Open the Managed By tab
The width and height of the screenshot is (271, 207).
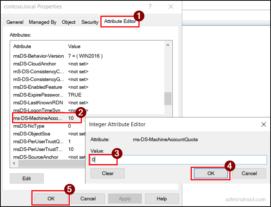click(x=42, y=22)
